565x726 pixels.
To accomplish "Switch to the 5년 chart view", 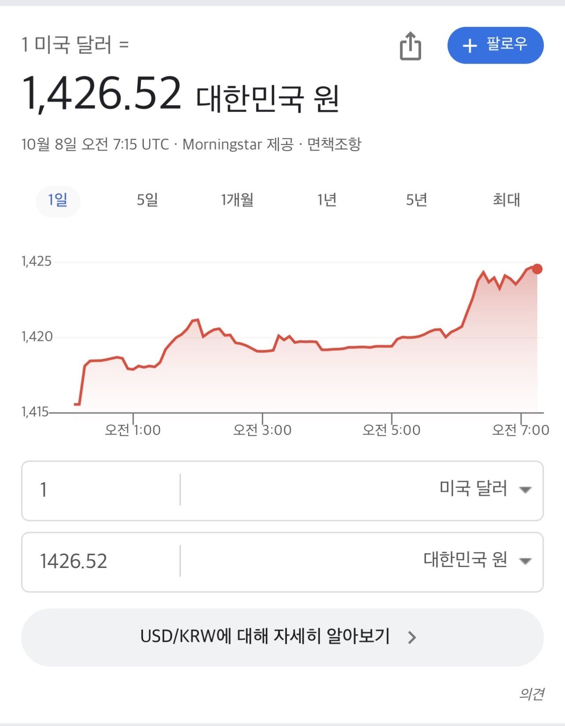I will 417,200.
